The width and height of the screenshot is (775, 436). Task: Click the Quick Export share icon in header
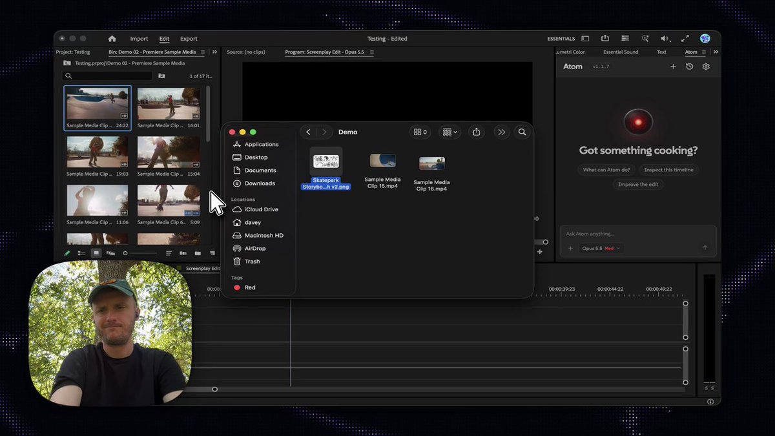[605, 39]
